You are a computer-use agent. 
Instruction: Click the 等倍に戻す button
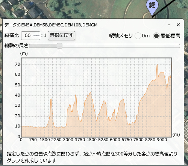pos(61,35)
